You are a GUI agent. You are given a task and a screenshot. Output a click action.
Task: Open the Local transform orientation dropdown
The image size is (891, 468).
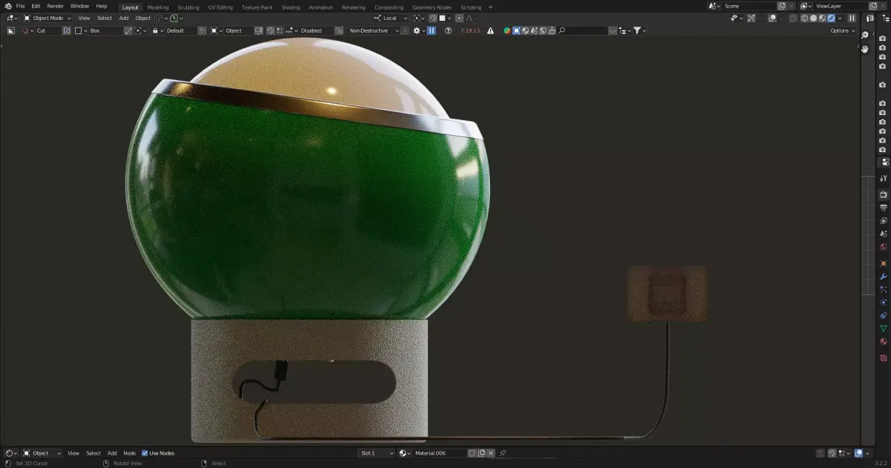[x=391, y=18]
